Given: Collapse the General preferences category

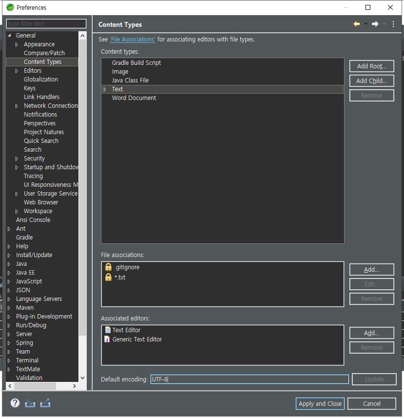Looking at the screenshot, I should tap(9, 36).
